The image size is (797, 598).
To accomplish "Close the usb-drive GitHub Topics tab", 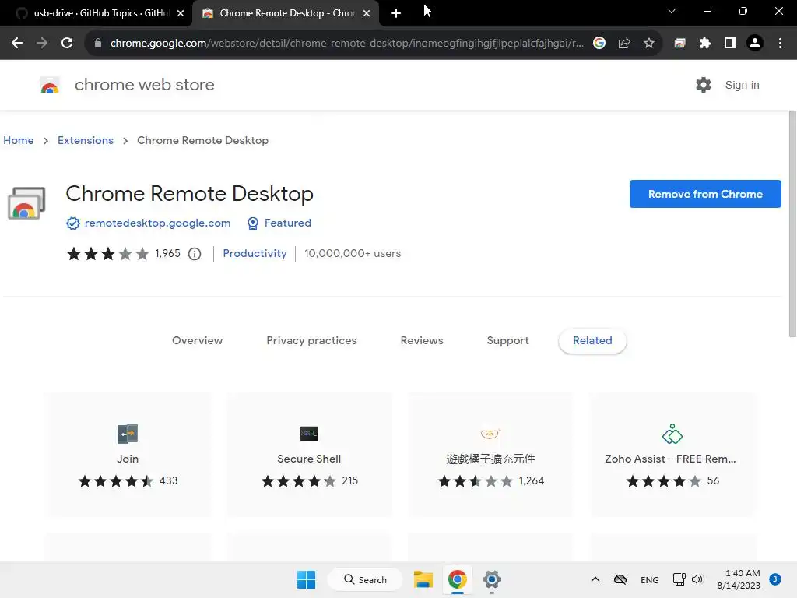I will pyautogui.click(x=181, y=14).
